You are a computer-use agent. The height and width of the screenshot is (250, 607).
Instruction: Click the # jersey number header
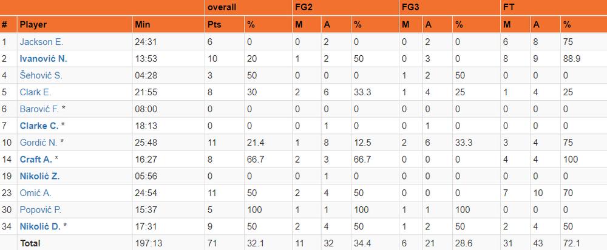coord(5,25)
